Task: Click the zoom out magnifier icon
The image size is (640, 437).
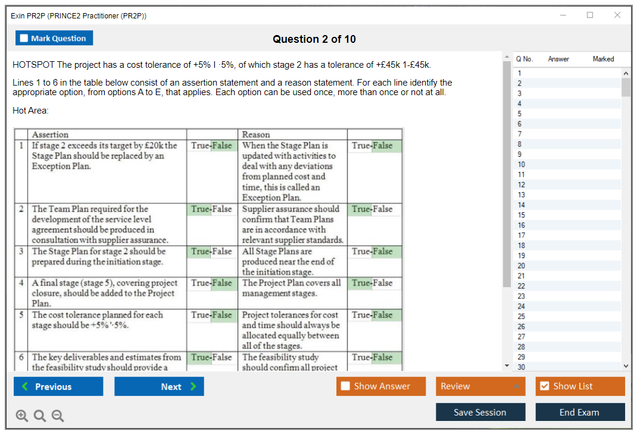Action: (x=57, y=416)
